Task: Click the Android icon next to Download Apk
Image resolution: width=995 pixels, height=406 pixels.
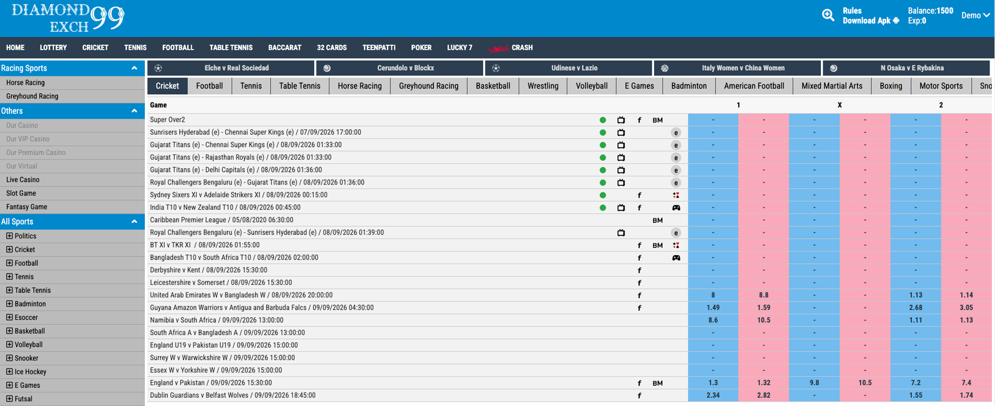Action: 896,20
